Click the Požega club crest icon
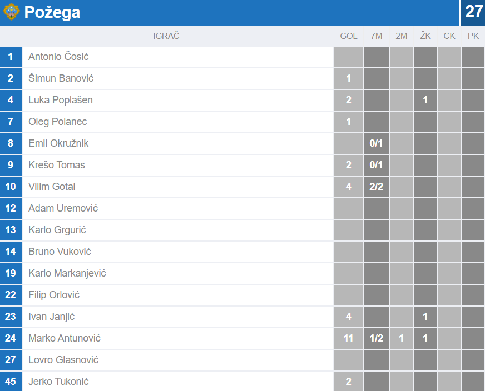The width and height of the screenshot is (485, 391). tap(11, 12)
